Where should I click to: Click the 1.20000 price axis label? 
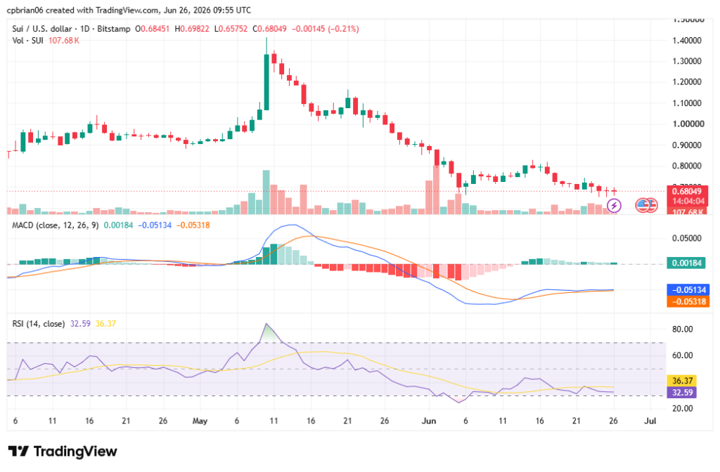tap(687, 82)
